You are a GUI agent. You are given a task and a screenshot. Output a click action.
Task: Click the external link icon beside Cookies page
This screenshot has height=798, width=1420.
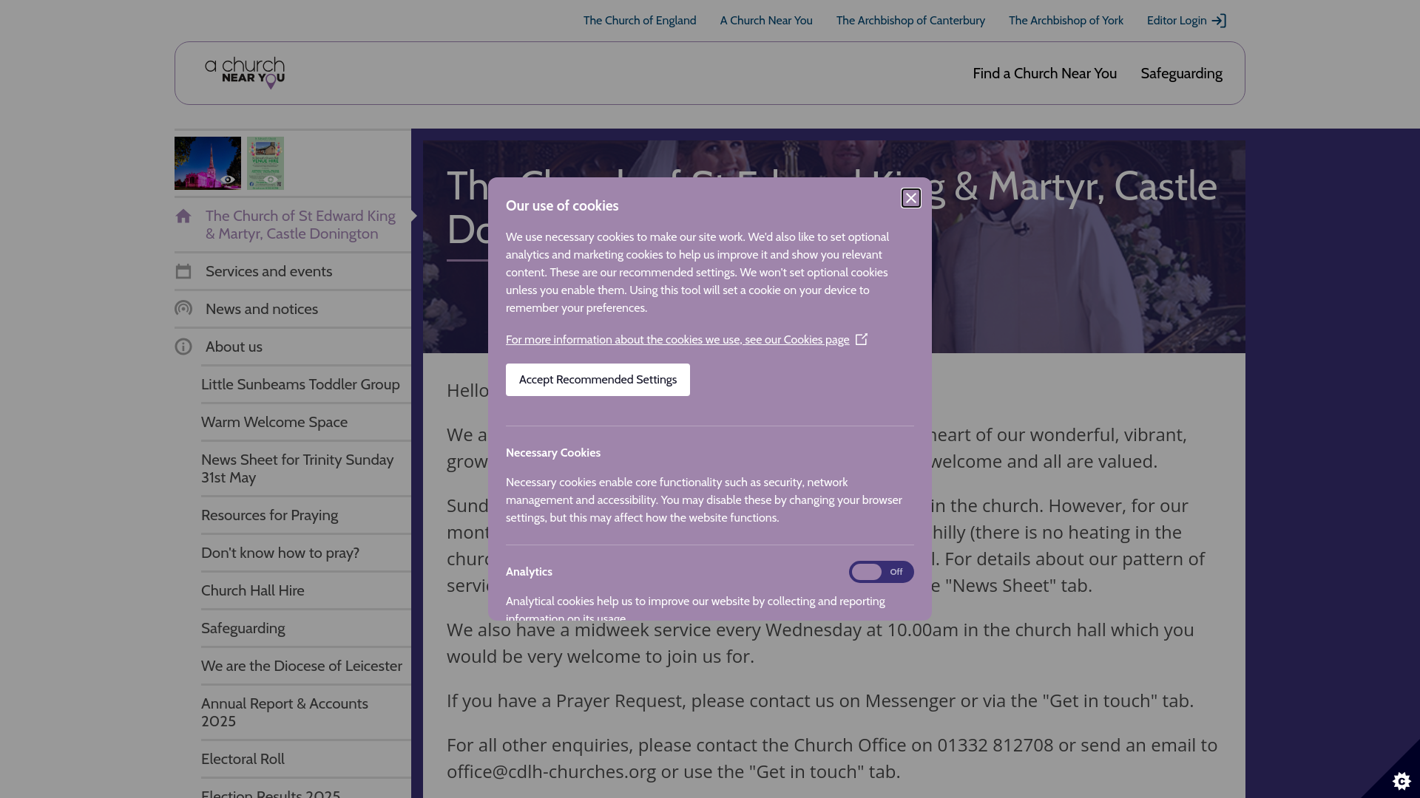click(862, 339)
